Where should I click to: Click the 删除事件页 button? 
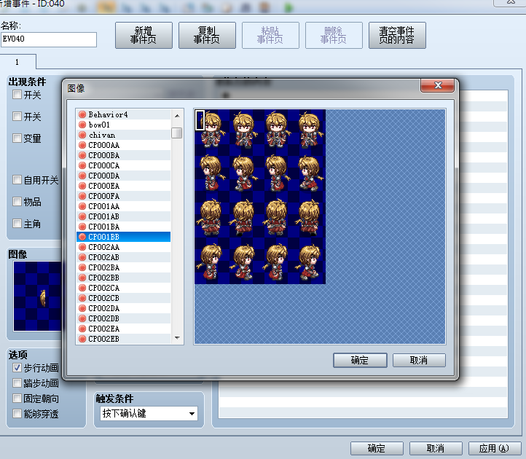(334, 35)
